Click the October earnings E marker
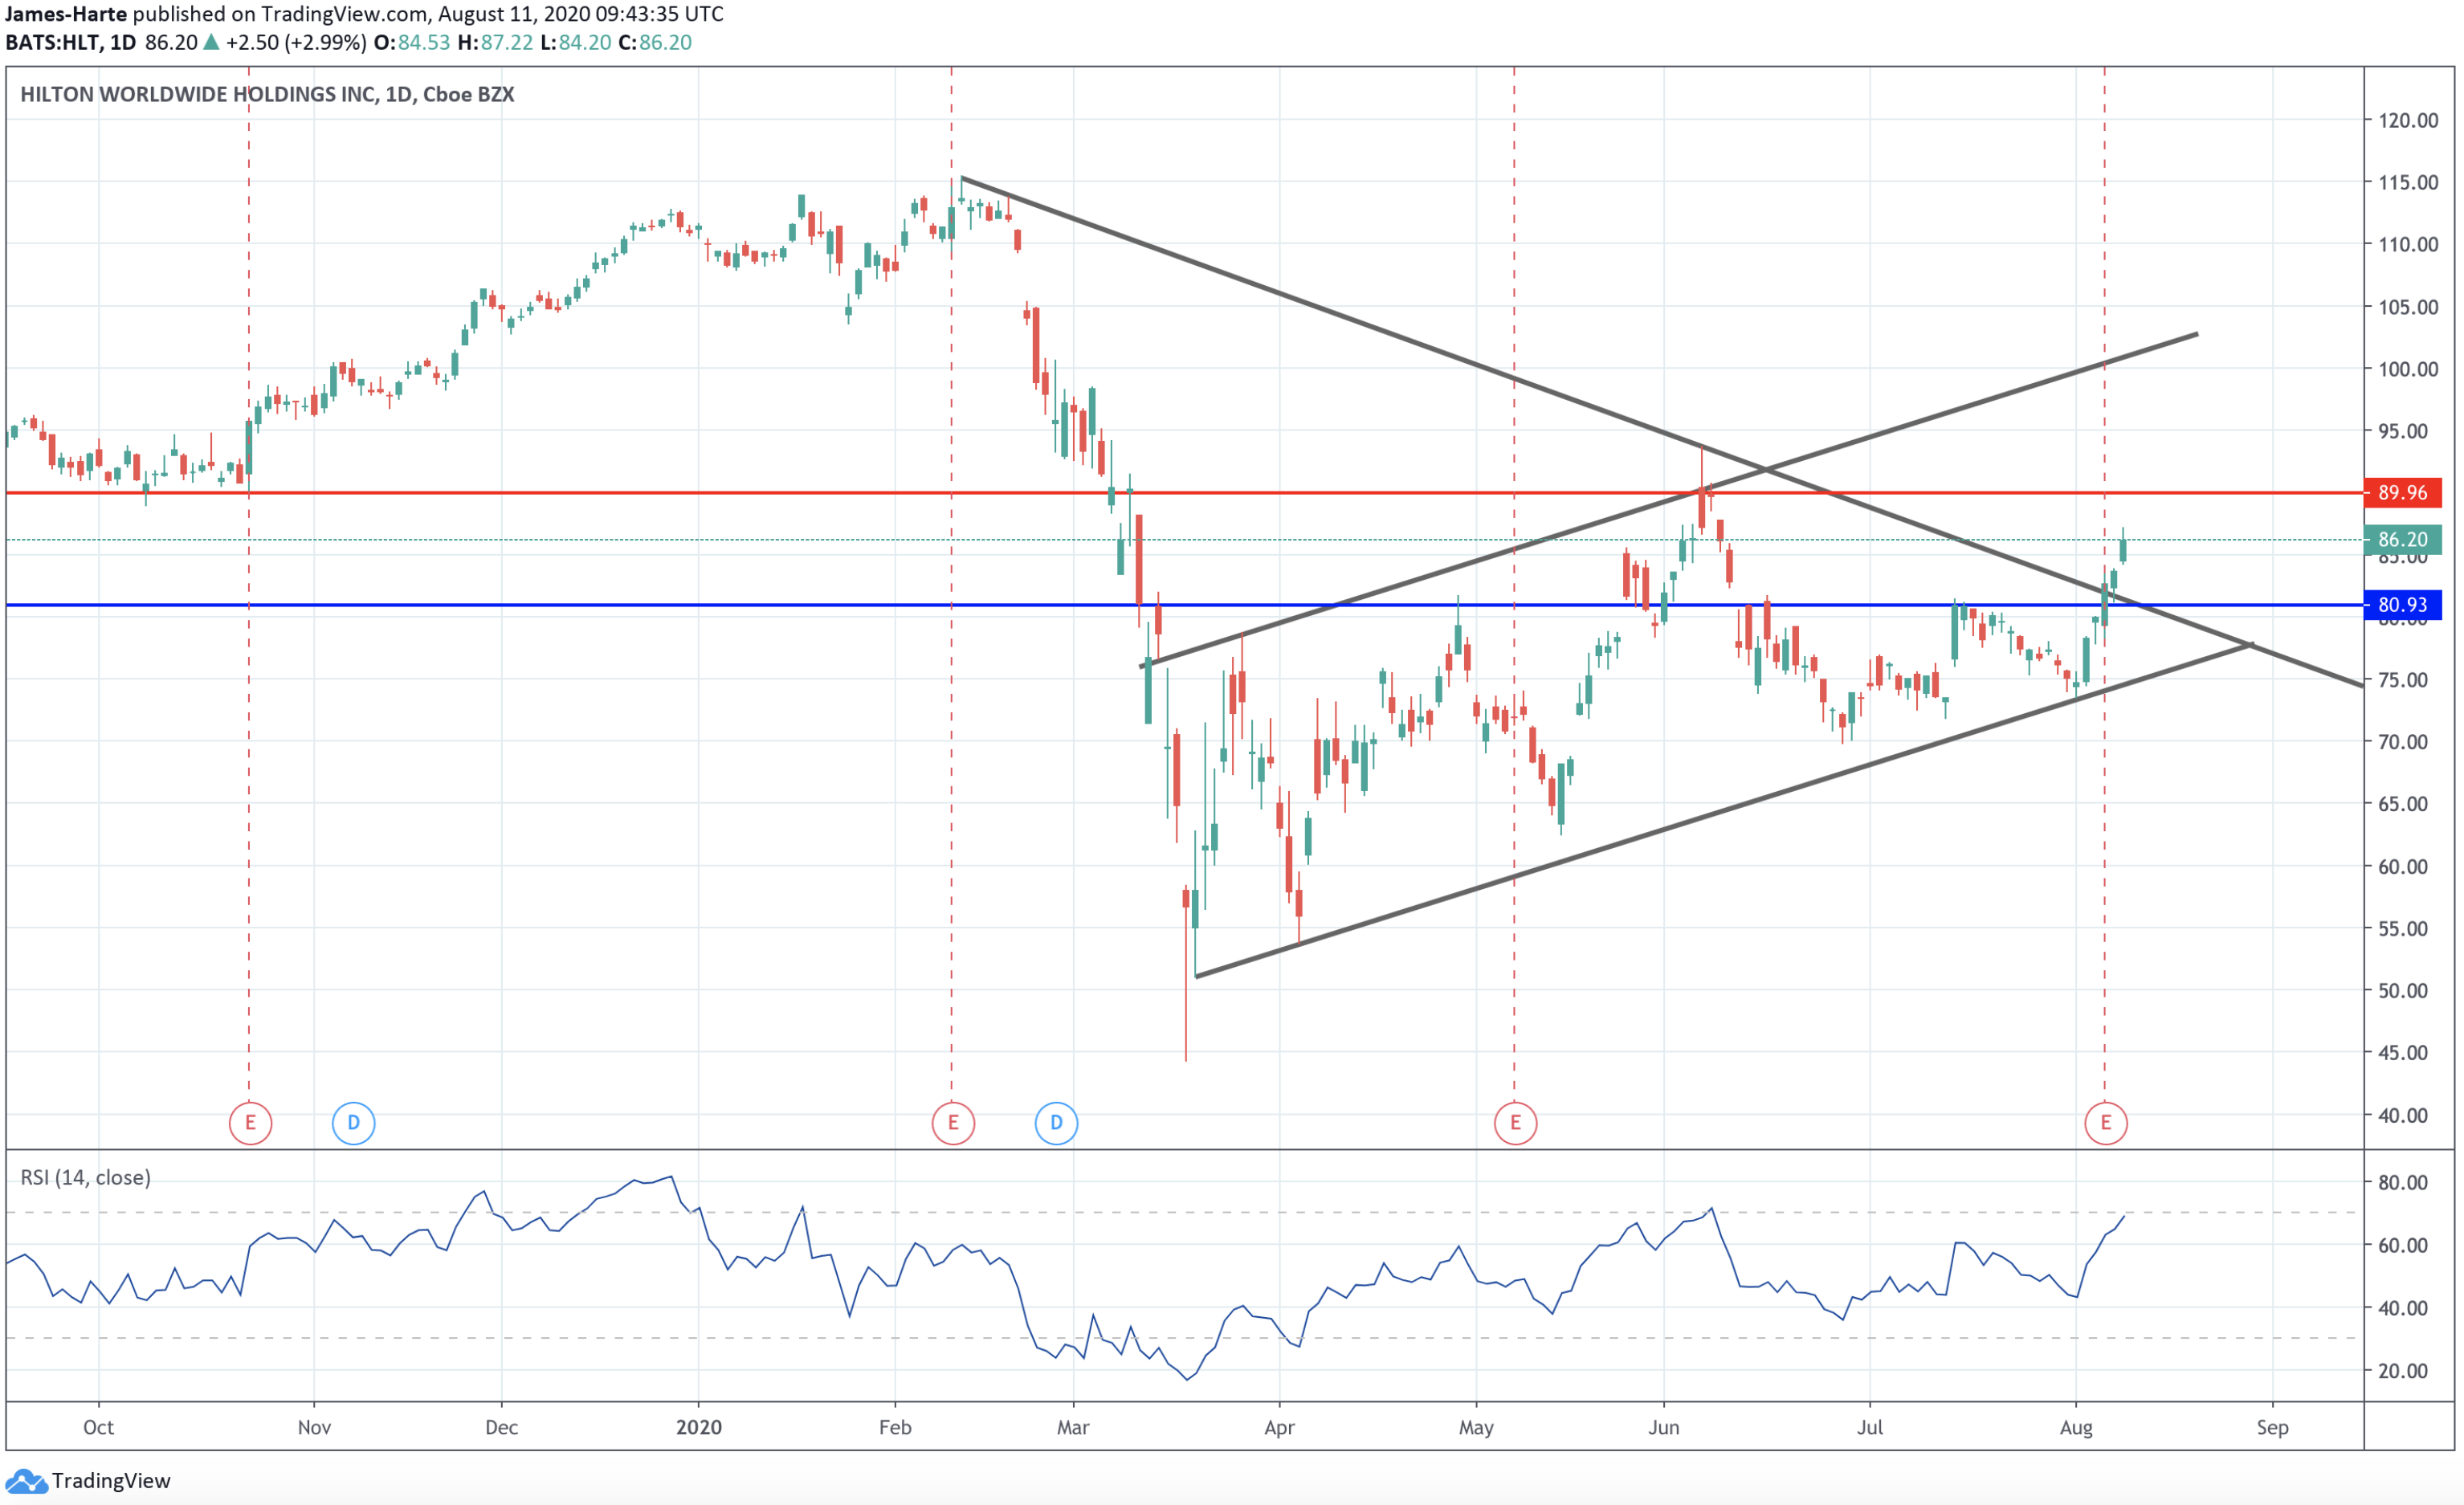Image resolution: width=2464 pixels, height=1505 pixels. [x=250, y=1122]
